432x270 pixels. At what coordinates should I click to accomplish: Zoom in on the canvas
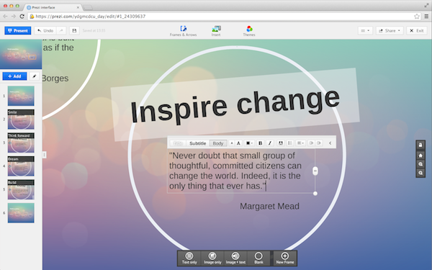[x=420, y=164]
